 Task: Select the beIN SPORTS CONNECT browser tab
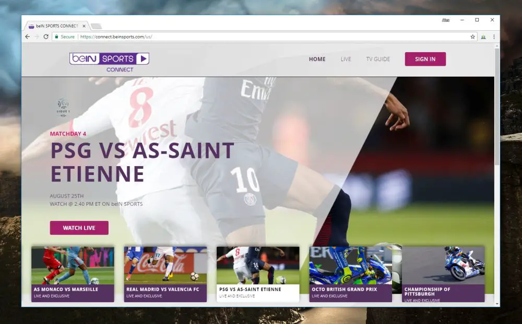click(56, 26)
